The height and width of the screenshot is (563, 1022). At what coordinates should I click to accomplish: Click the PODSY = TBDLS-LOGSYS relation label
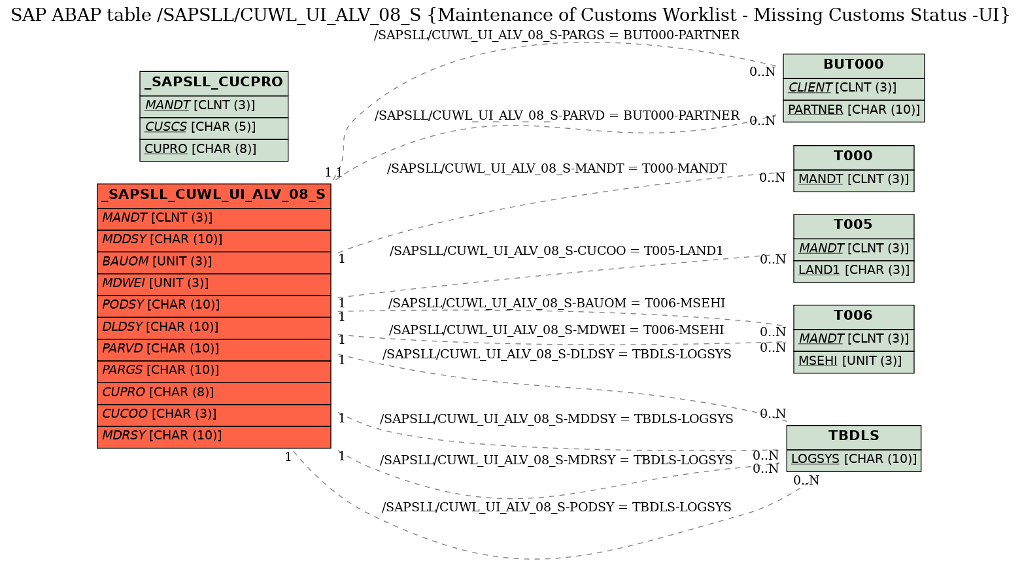[x=556, y=507]
